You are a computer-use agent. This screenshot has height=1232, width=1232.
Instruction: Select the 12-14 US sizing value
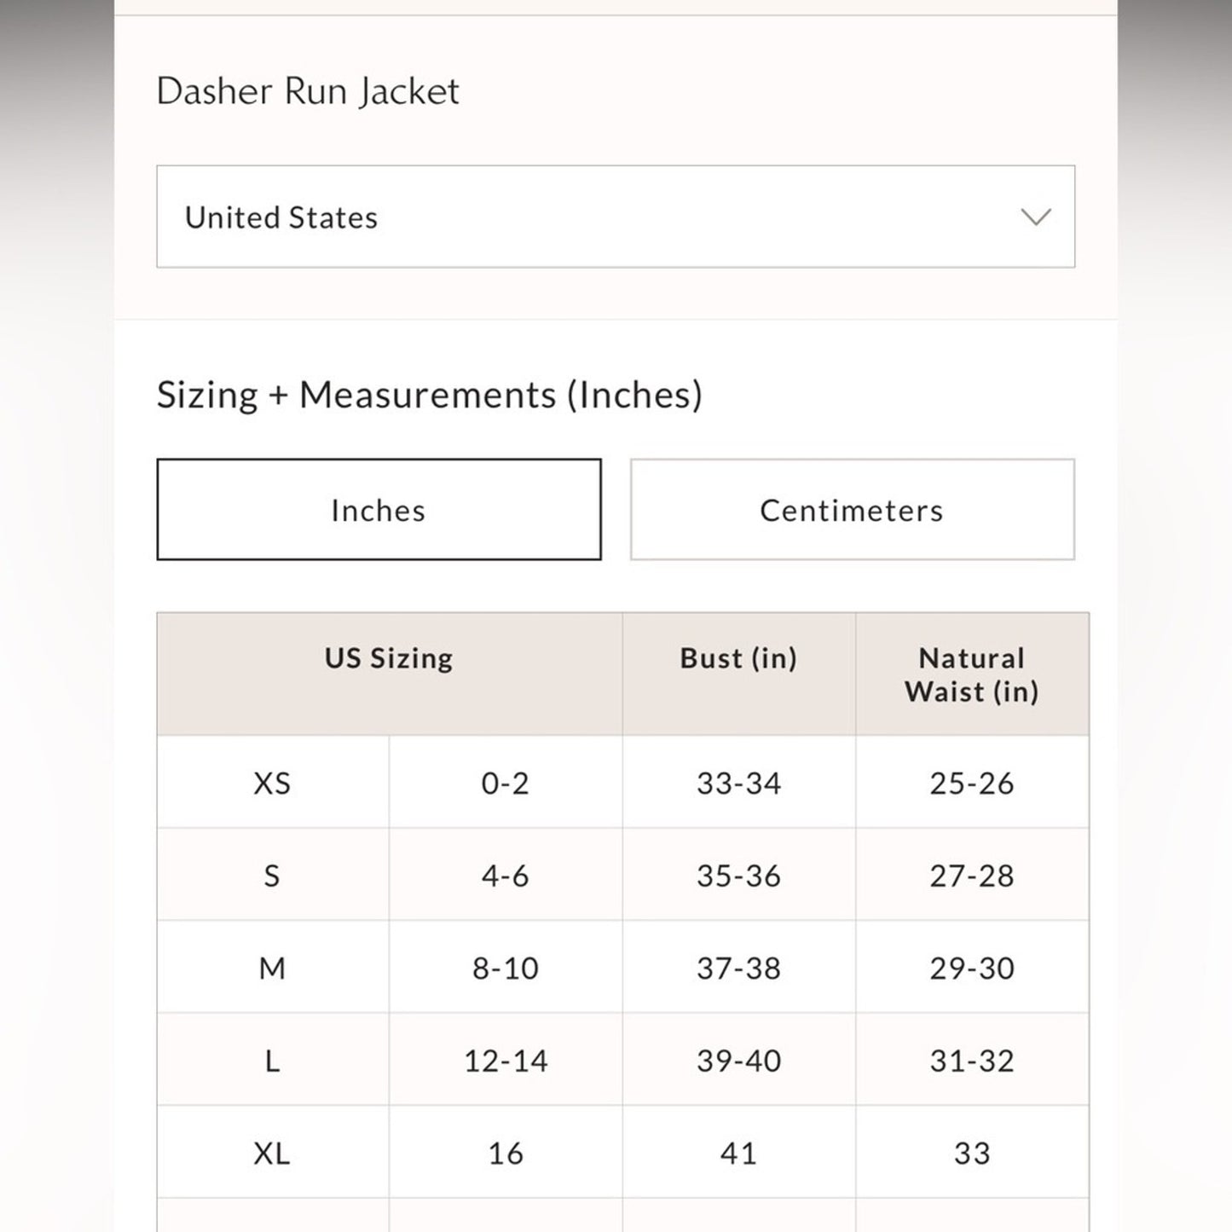(506, 1061)
